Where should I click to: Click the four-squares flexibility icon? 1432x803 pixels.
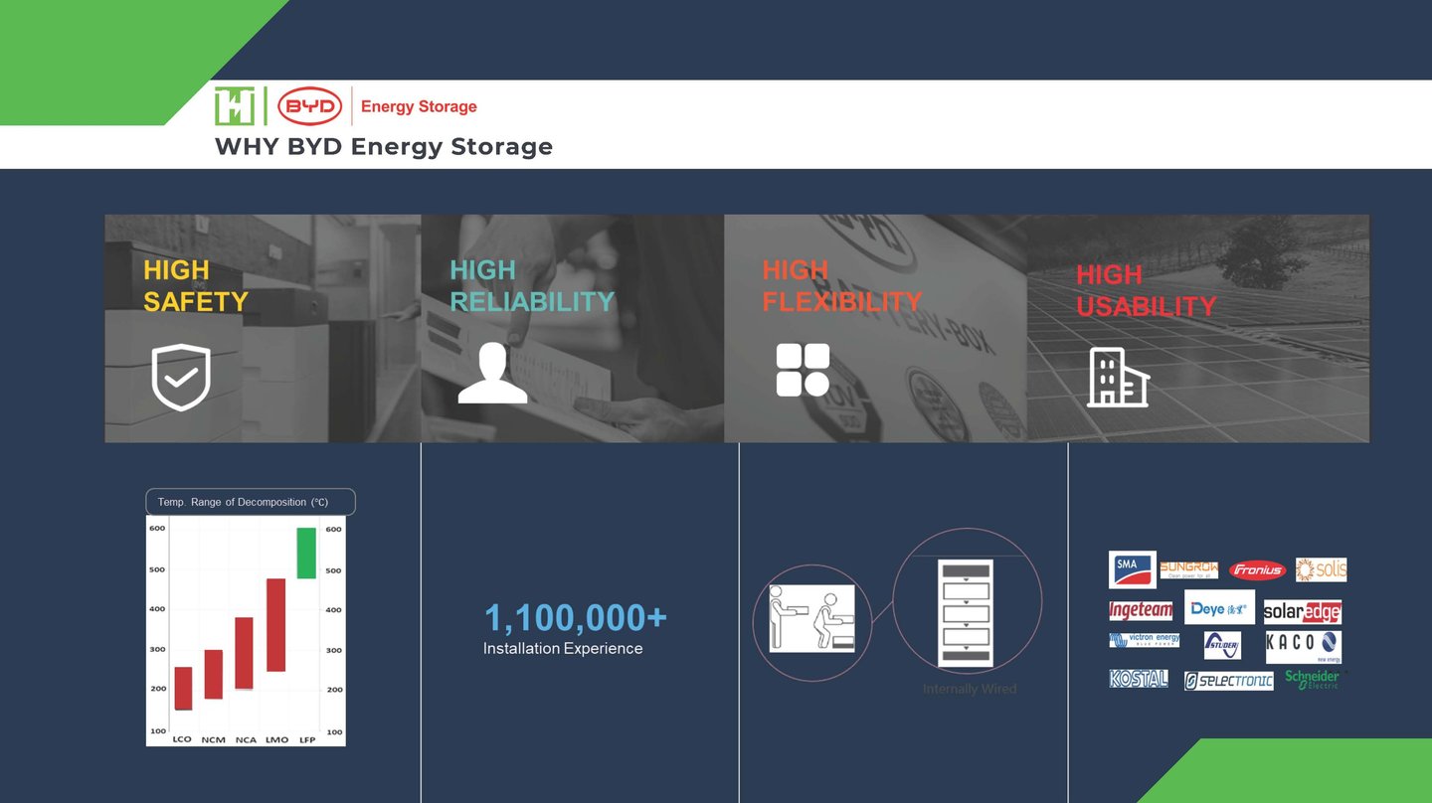click(803, 371)
